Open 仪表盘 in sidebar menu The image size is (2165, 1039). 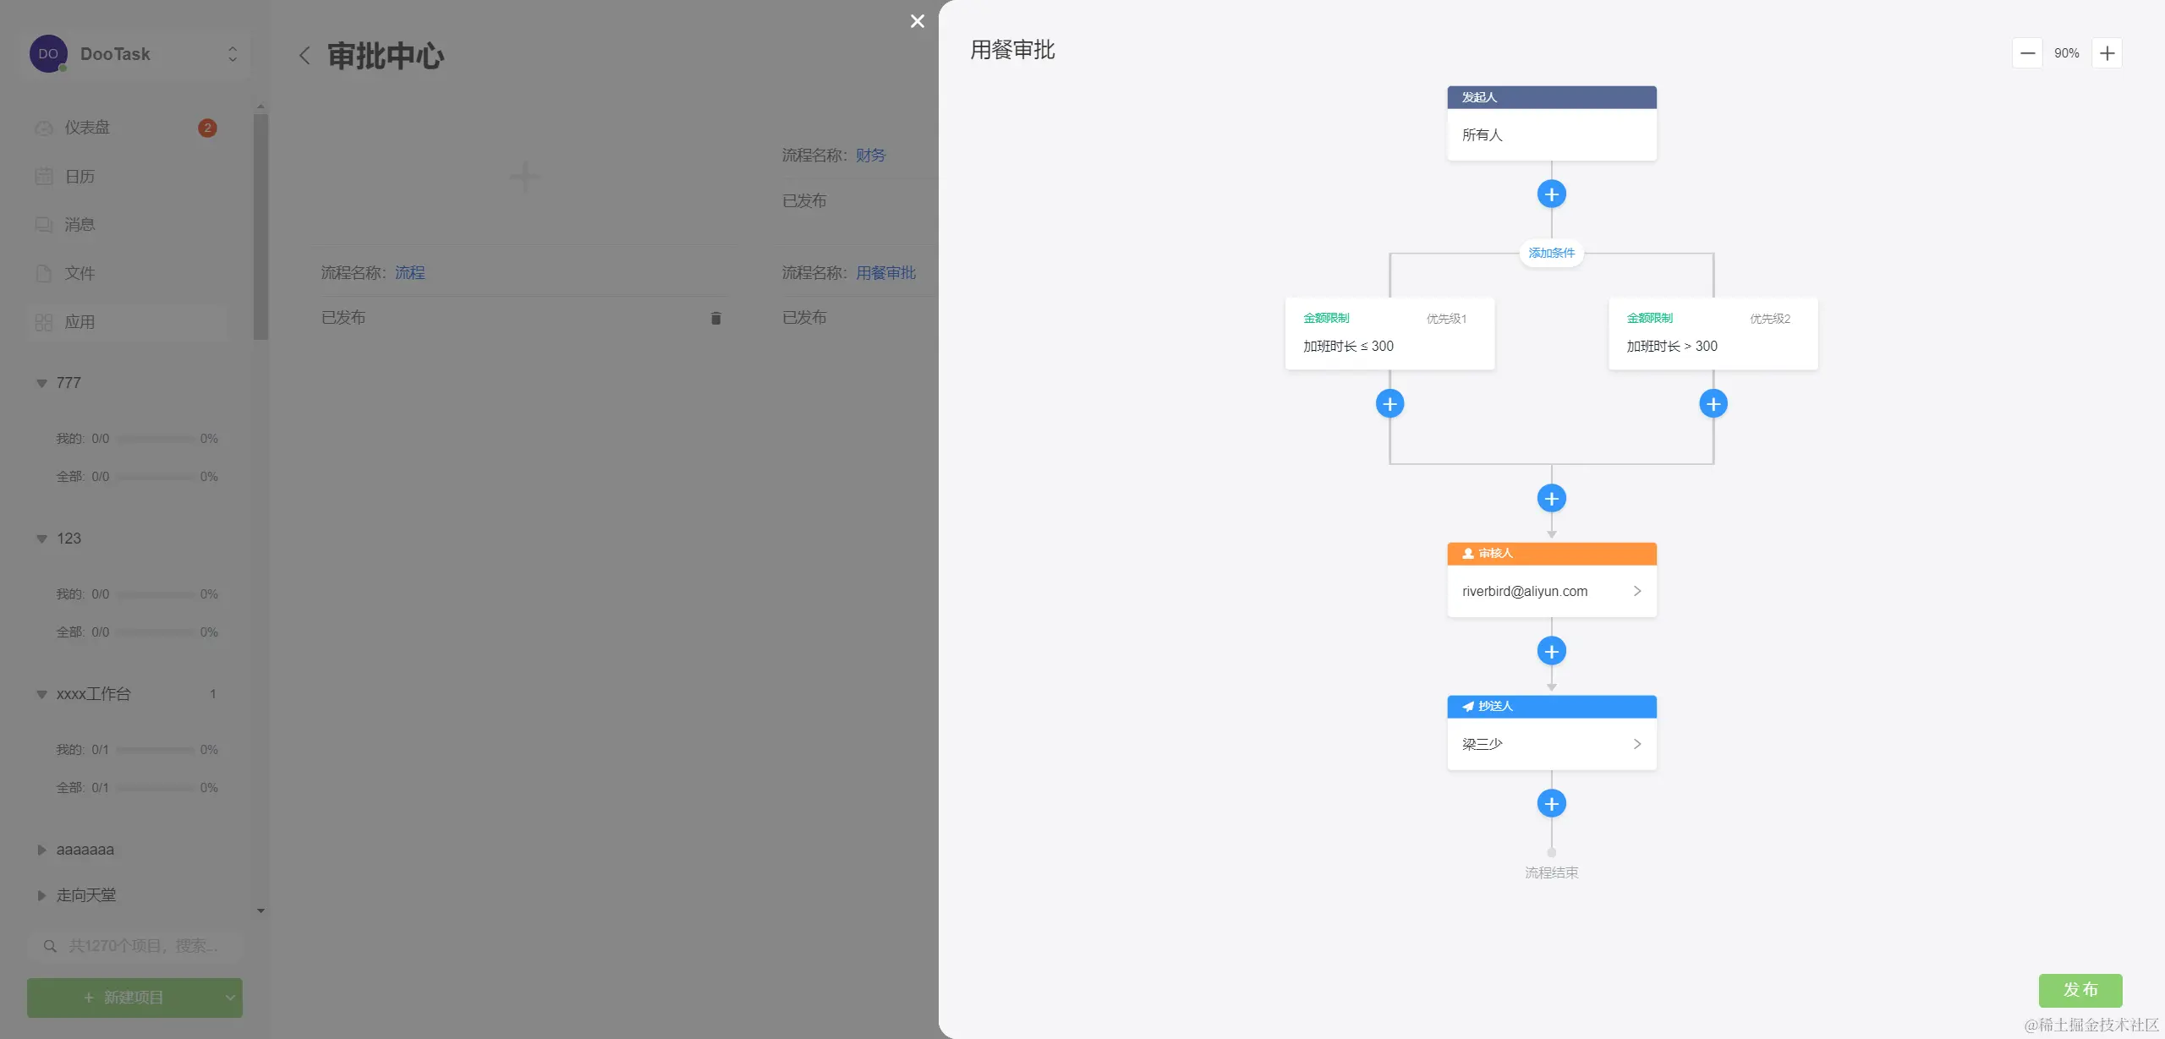[87, 128]
